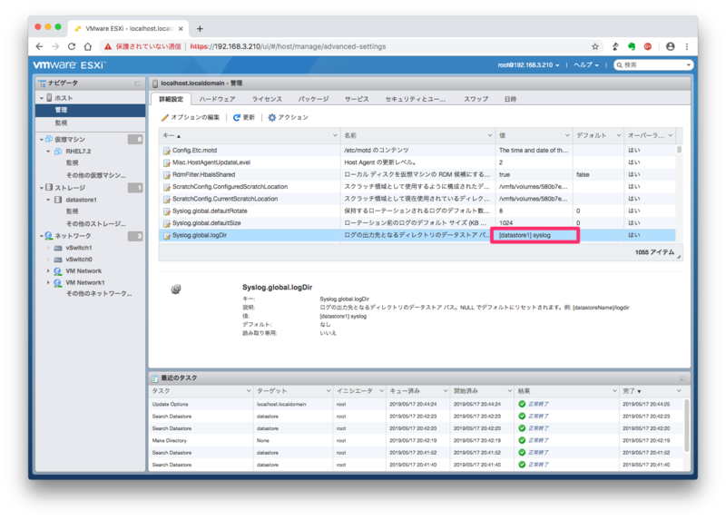Open the root@192.168.3.210 user dropdown
Image resolution: width=726 pixels, height=520 pixels.
coord(528,64)
